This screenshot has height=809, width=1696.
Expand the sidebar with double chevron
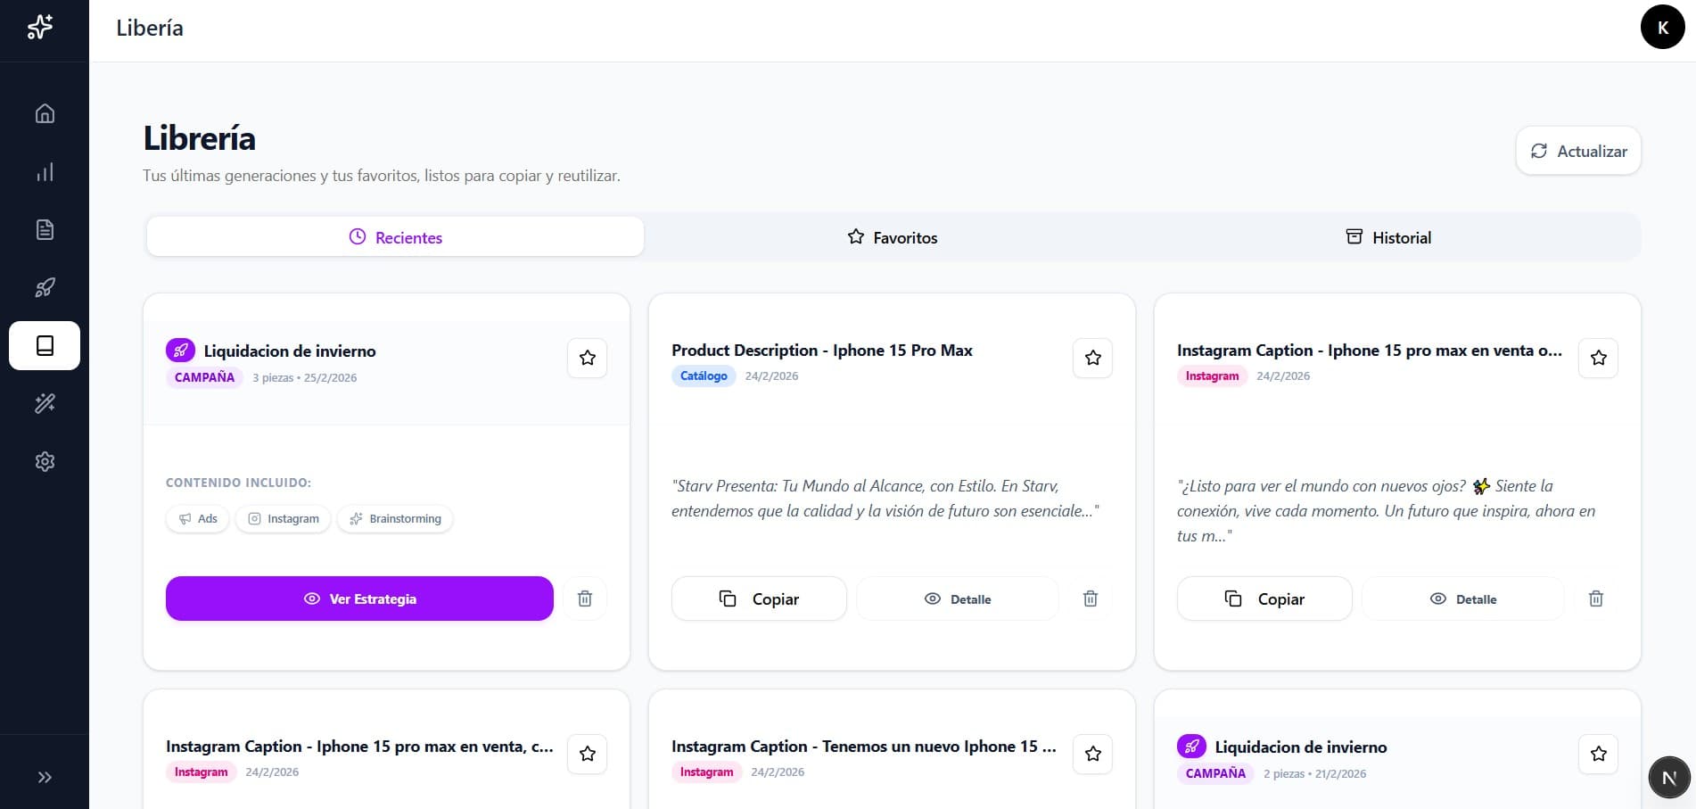(x=45, y=777)
